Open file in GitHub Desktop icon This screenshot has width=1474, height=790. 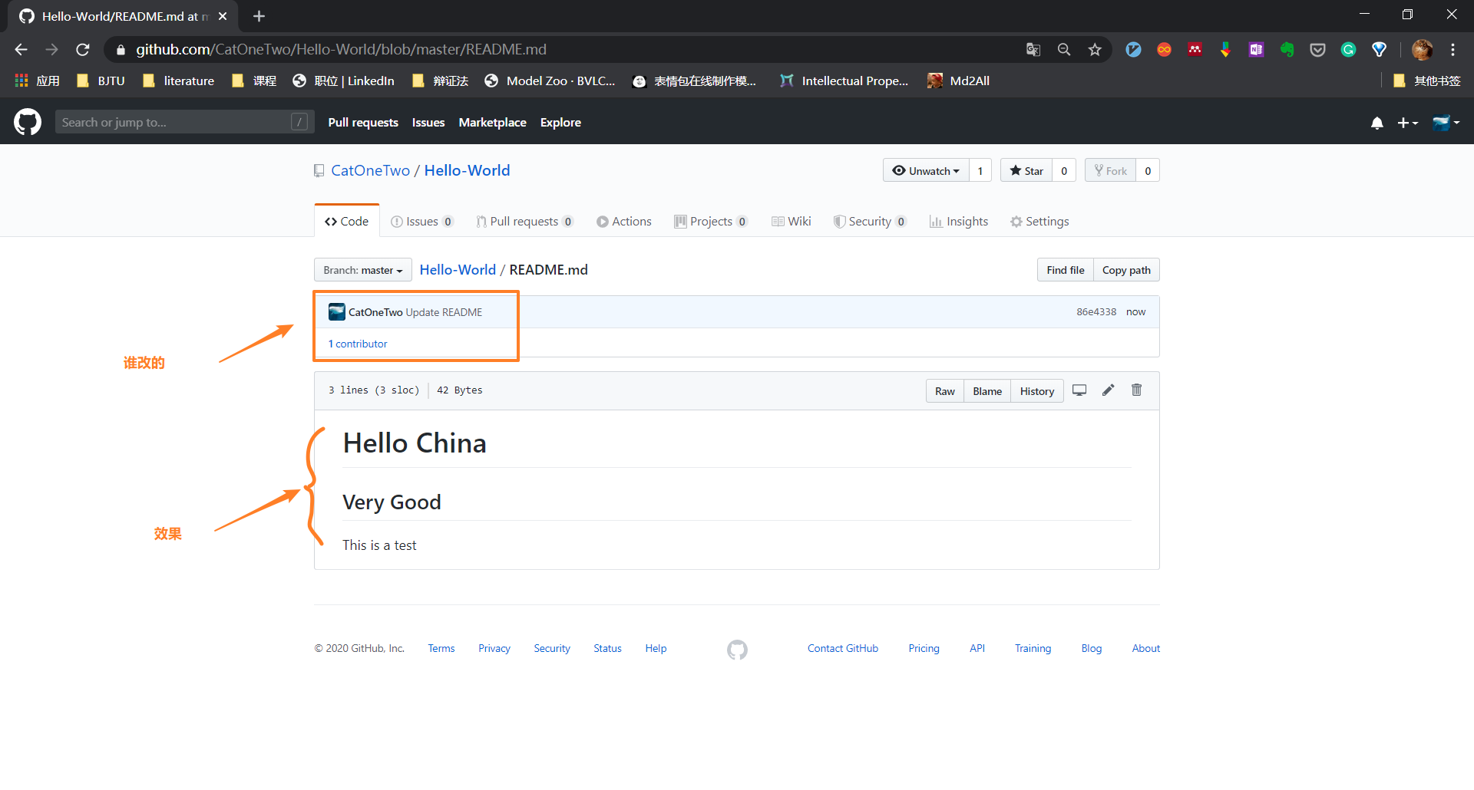tap(1079, 390)
